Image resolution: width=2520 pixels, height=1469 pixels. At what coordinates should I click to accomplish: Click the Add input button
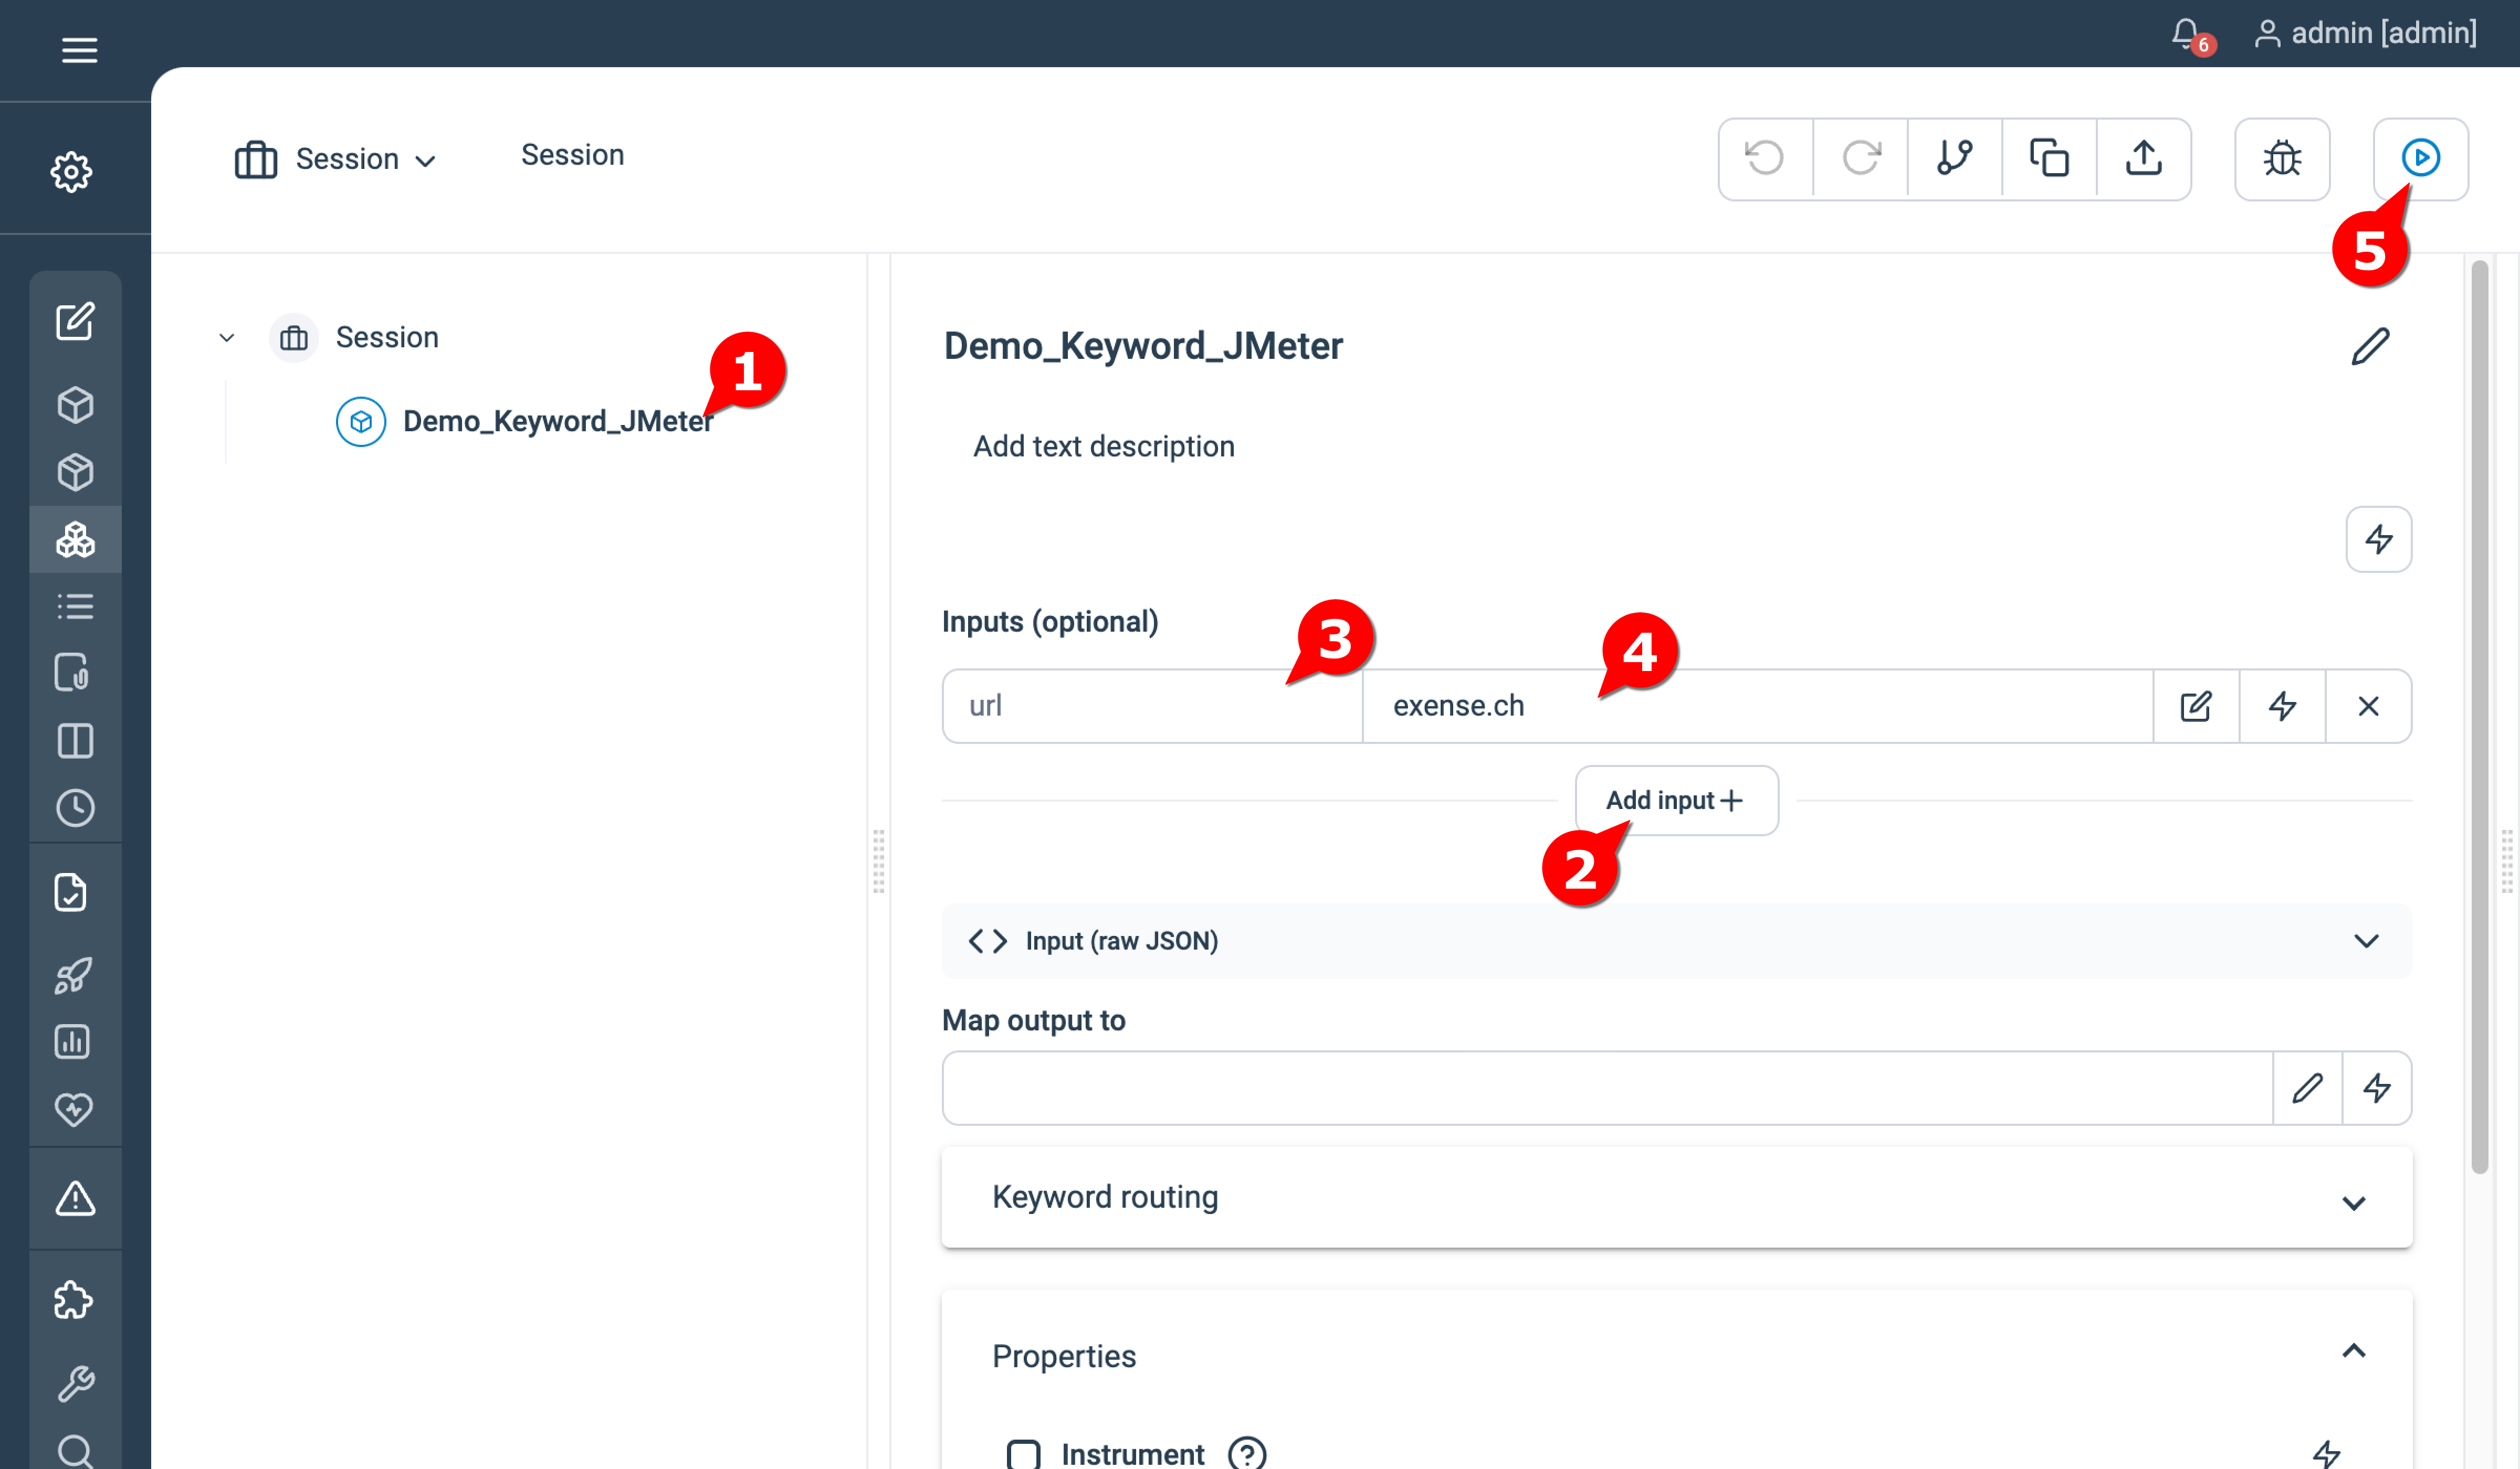point(1676,800)
